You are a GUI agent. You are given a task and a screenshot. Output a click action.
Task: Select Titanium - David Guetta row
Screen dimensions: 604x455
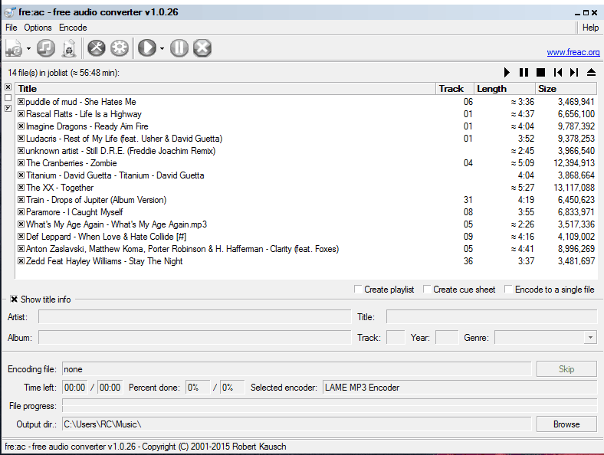pos(307,175)
